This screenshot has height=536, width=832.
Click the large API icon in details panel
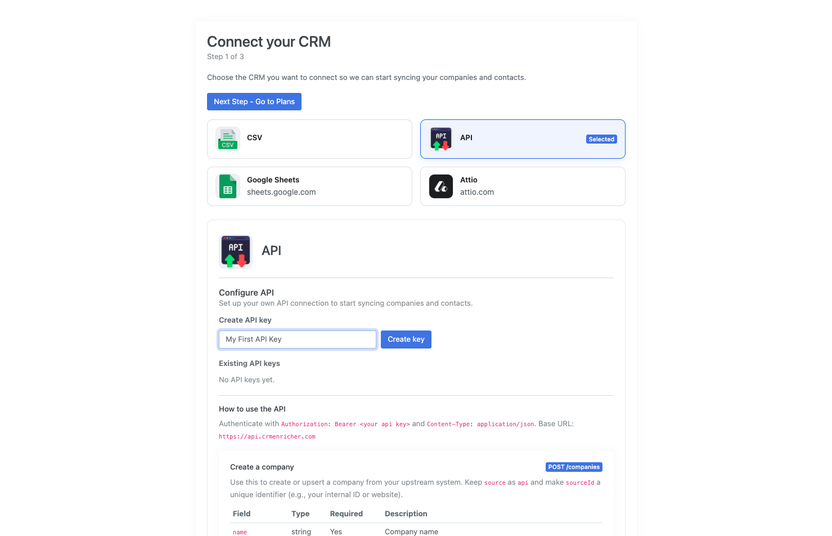(x=236, y=252)
